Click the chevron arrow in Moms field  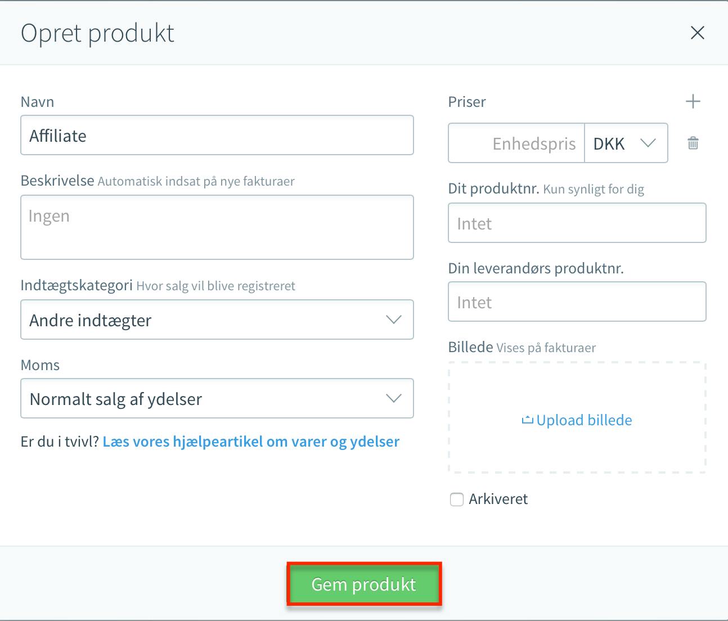(394, 398)
